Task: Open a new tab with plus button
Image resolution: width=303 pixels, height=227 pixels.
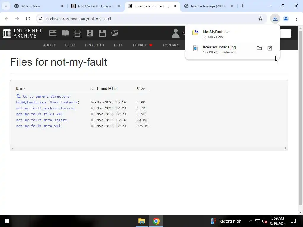Action: [242, 6]
